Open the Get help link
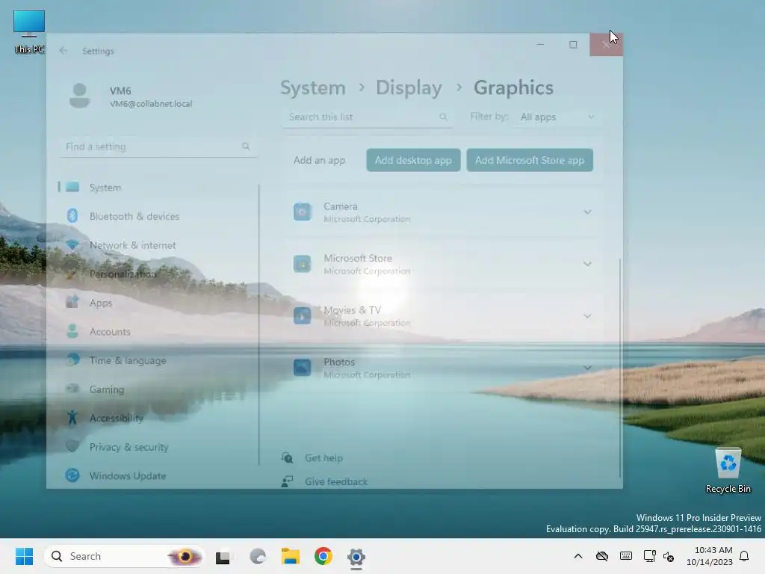Image resolution: width=765 pixels, height=574 pixels. 324,458
